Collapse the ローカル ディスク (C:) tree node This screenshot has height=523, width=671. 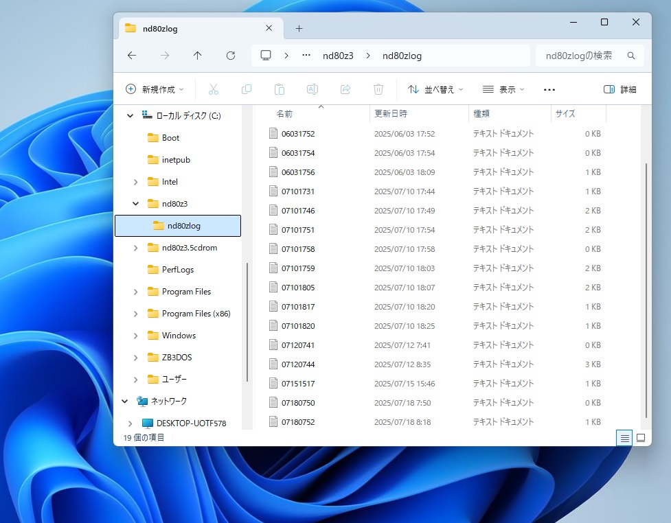click(130, 115)
